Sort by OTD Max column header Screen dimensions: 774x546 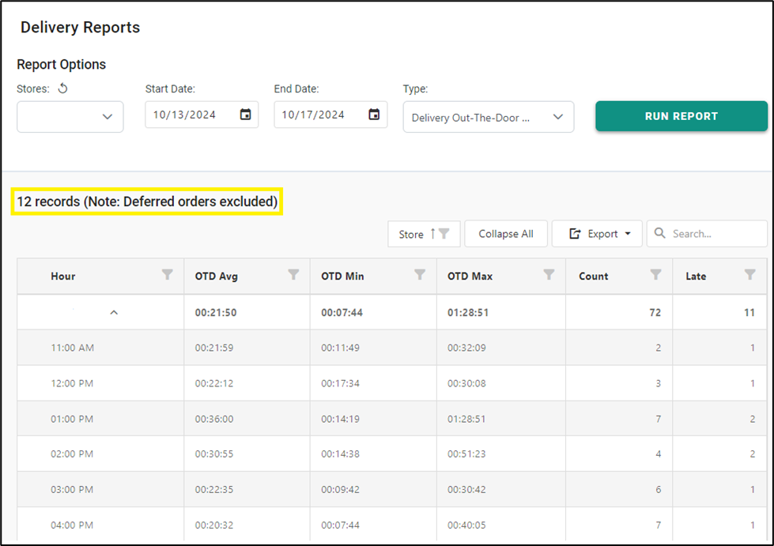tap(470, 277)
